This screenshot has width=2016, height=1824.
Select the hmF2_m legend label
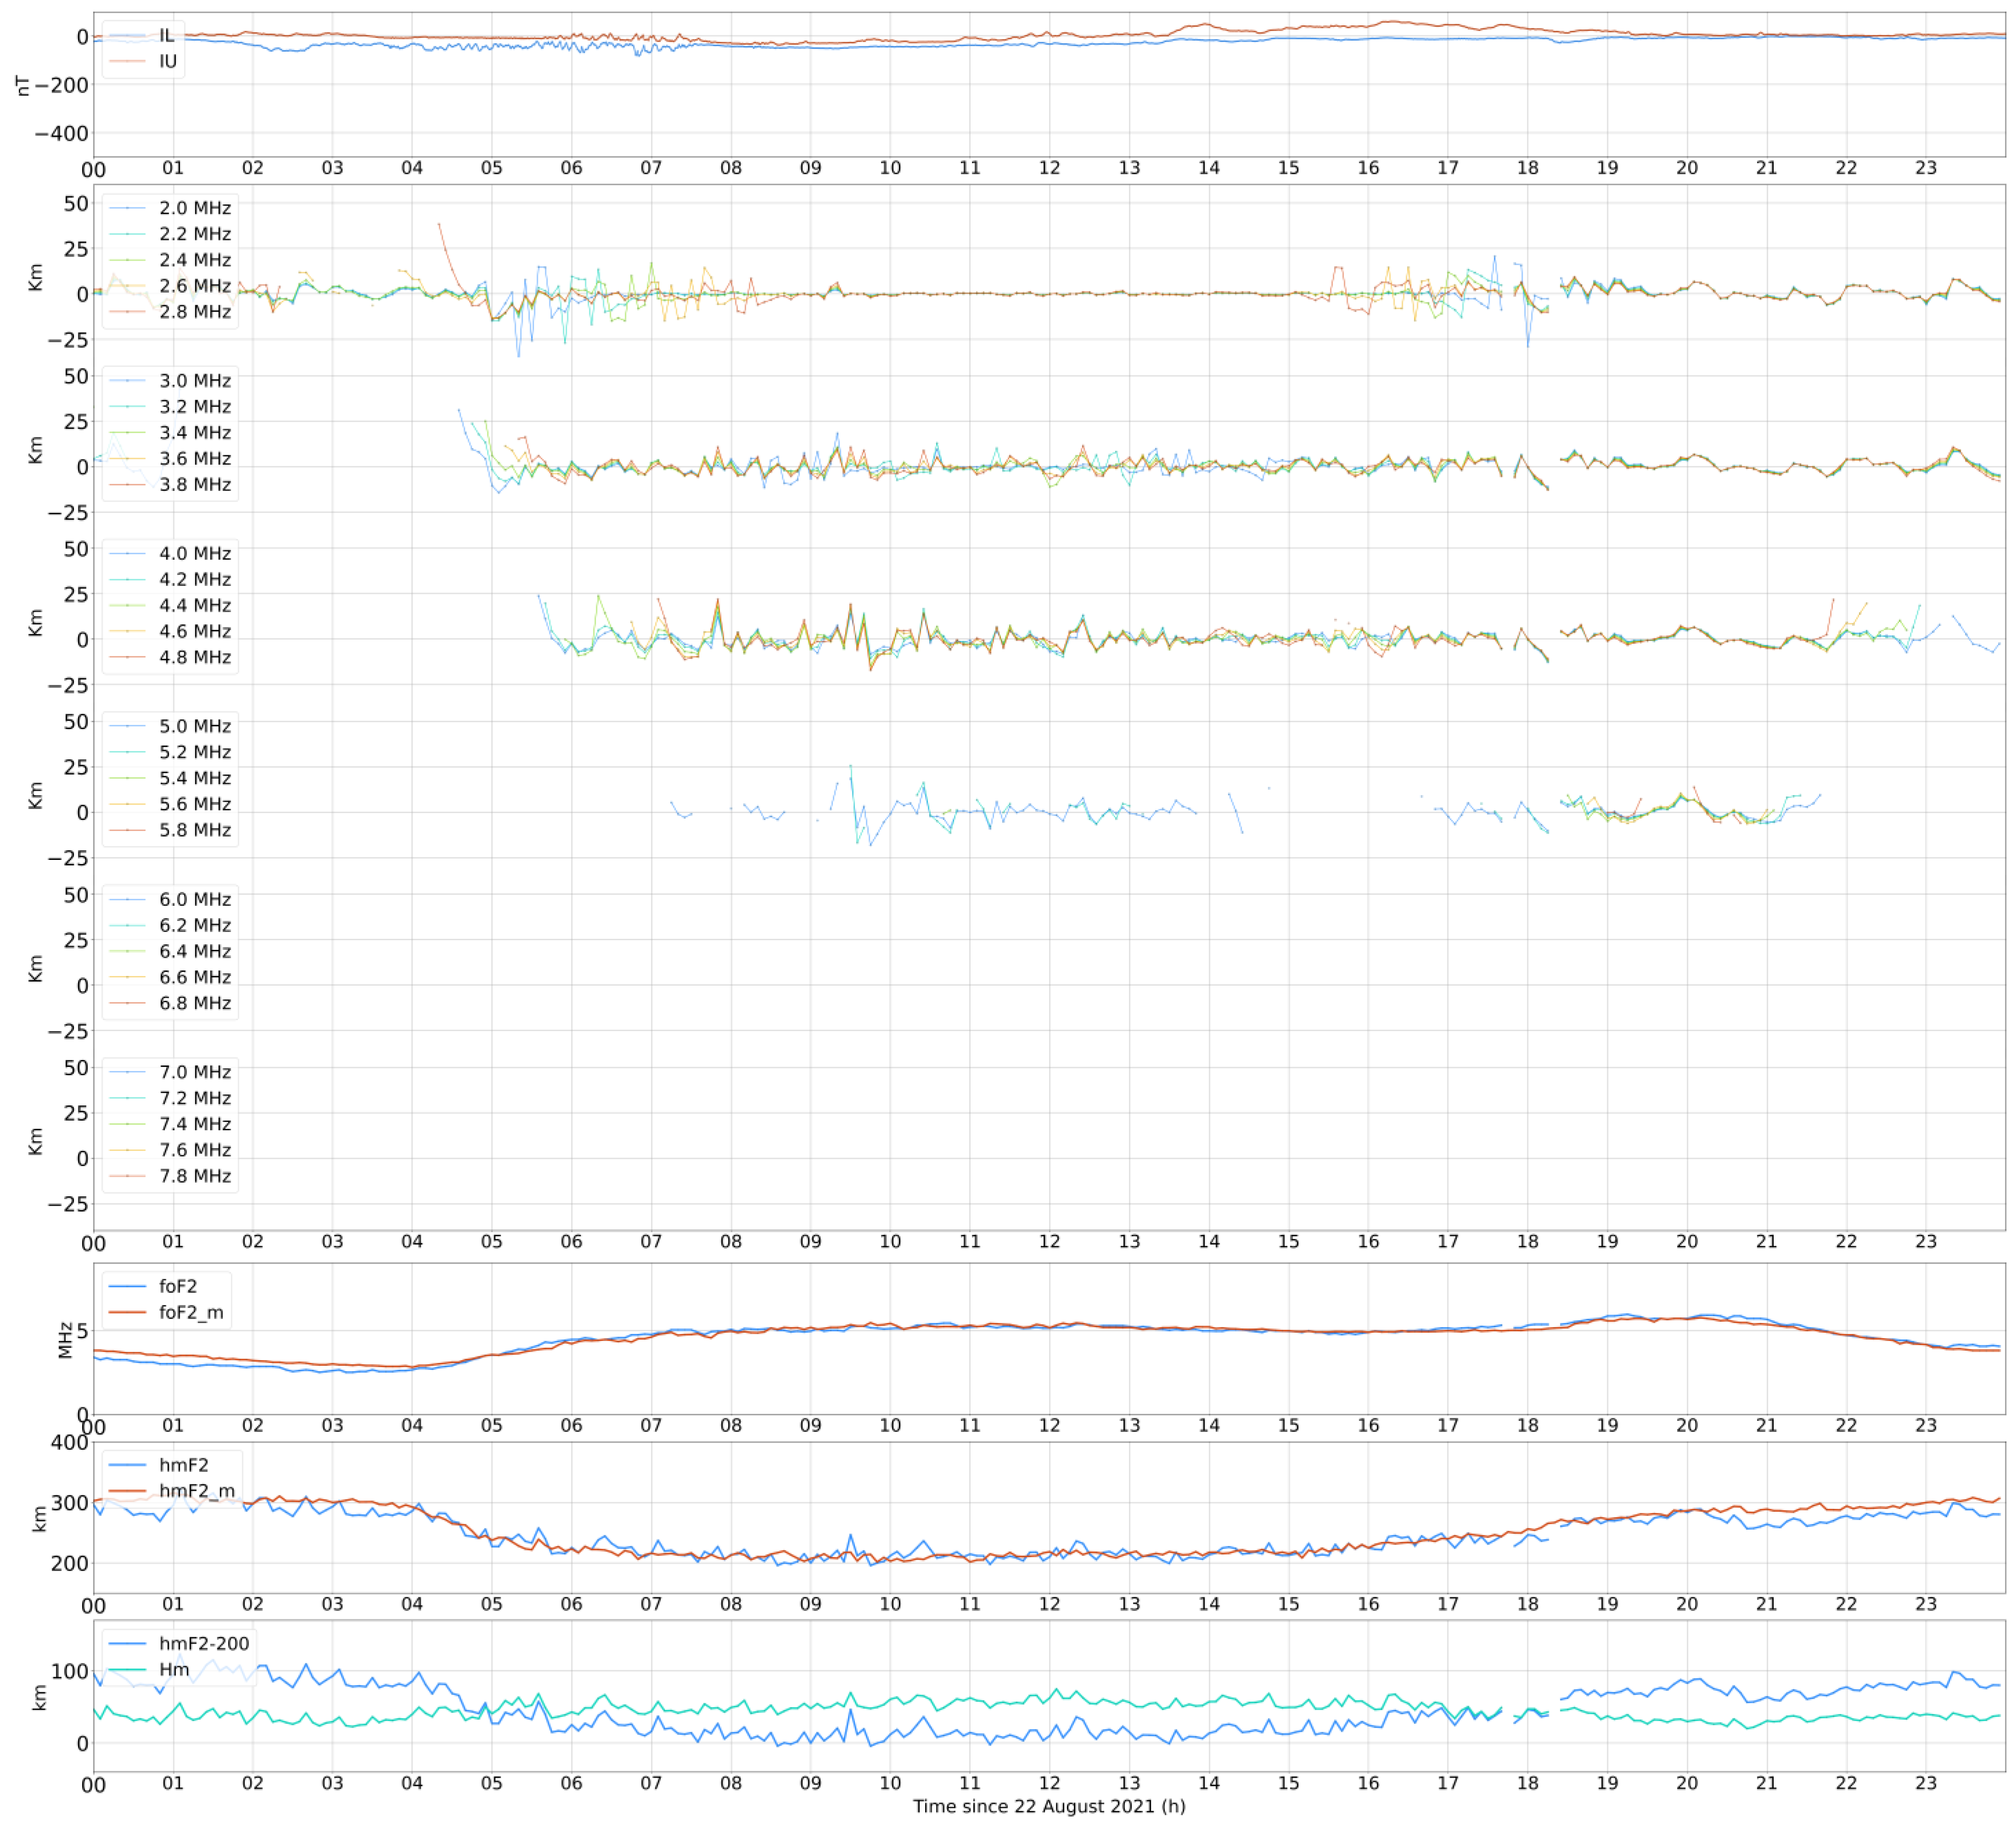(197, 1491)
